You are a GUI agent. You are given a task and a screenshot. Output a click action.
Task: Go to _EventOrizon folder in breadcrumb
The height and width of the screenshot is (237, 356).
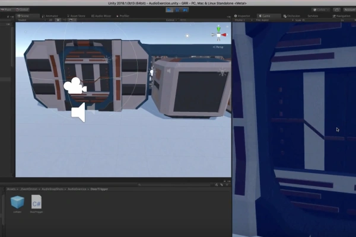click(x=28, y=189)
